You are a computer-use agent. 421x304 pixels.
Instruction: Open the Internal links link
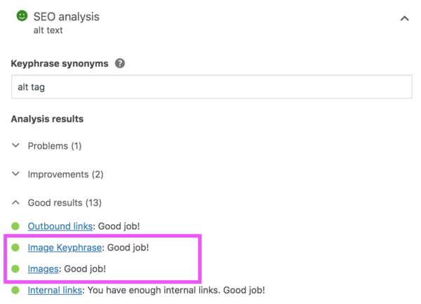click(55, 289)
